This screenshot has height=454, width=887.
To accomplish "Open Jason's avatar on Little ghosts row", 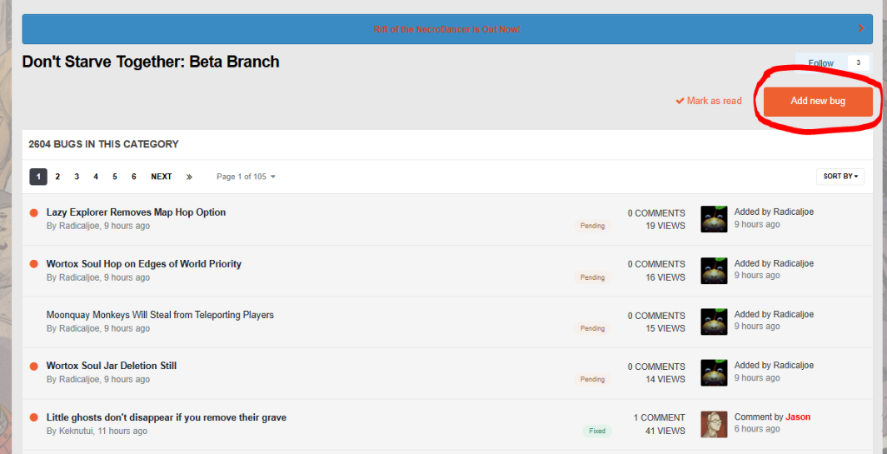I will 714,424.
